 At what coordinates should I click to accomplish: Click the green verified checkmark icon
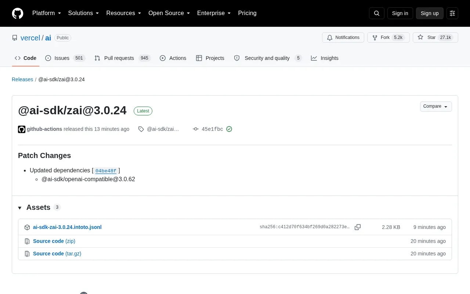229,129
